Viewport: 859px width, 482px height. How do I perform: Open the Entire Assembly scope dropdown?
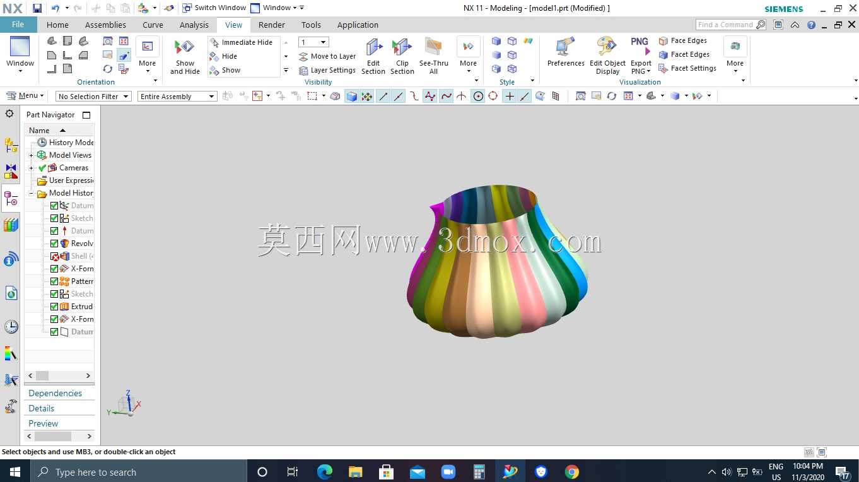177,97
